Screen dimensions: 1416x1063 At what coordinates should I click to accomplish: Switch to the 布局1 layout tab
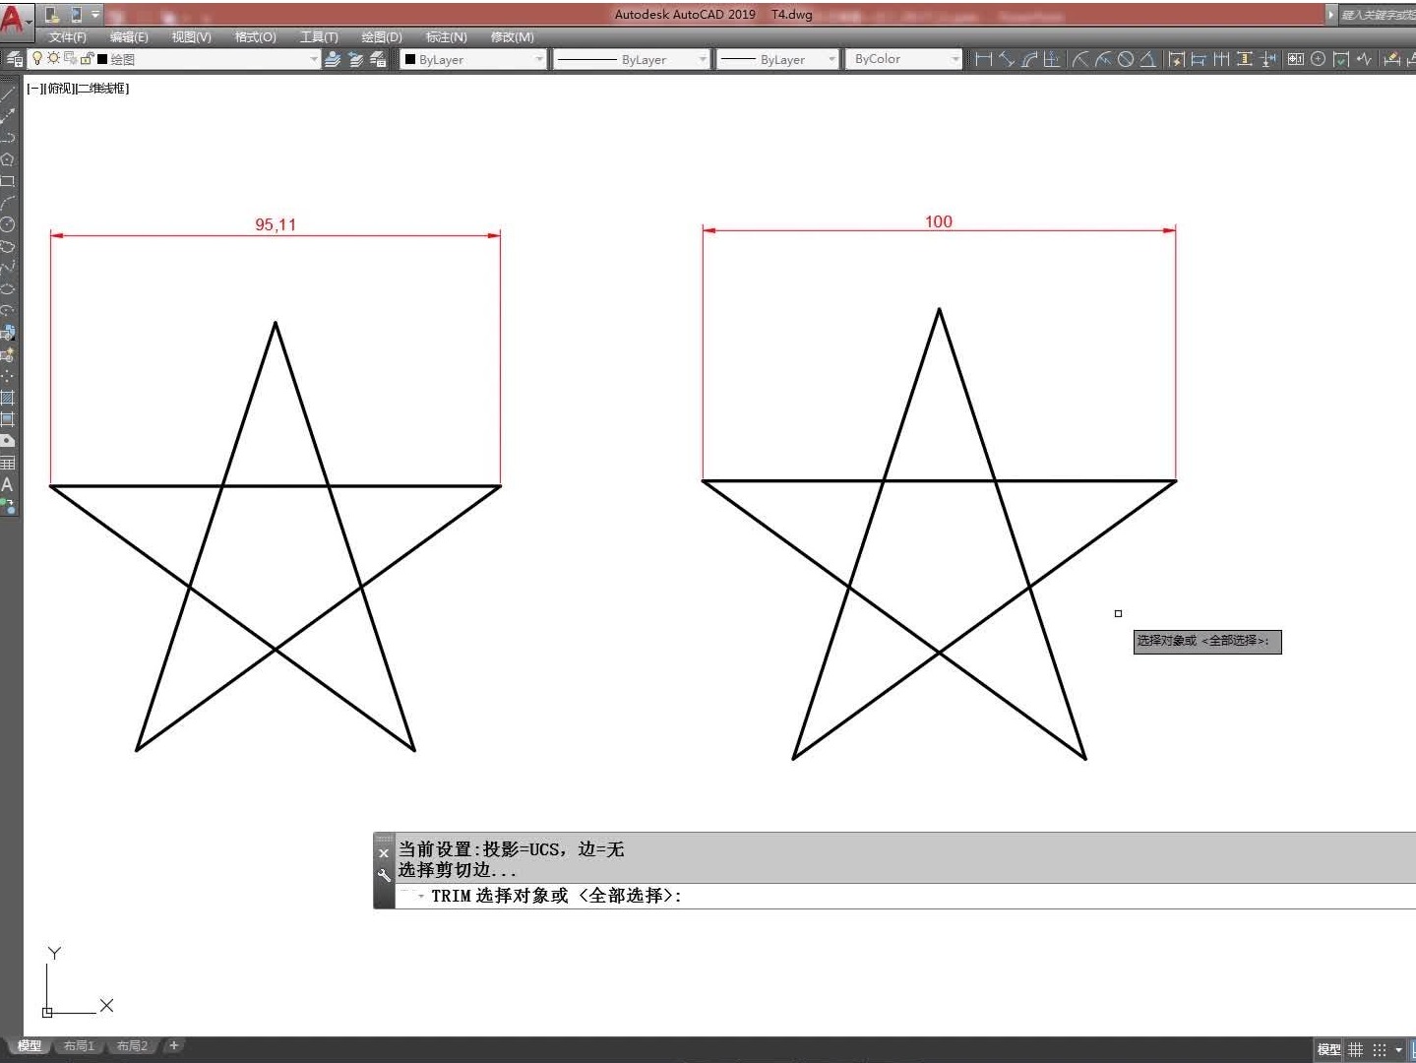click(79, 1046)
